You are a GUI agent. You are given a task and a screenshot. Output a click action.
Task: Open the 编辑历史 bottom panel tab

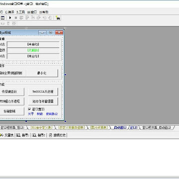tap(57, 135)
